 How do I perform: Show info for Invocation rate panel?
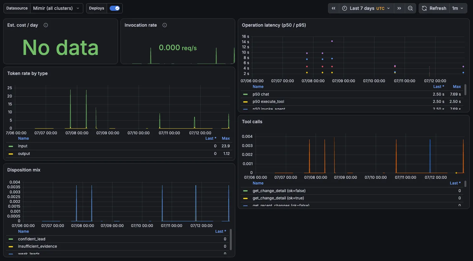(165, 25)
